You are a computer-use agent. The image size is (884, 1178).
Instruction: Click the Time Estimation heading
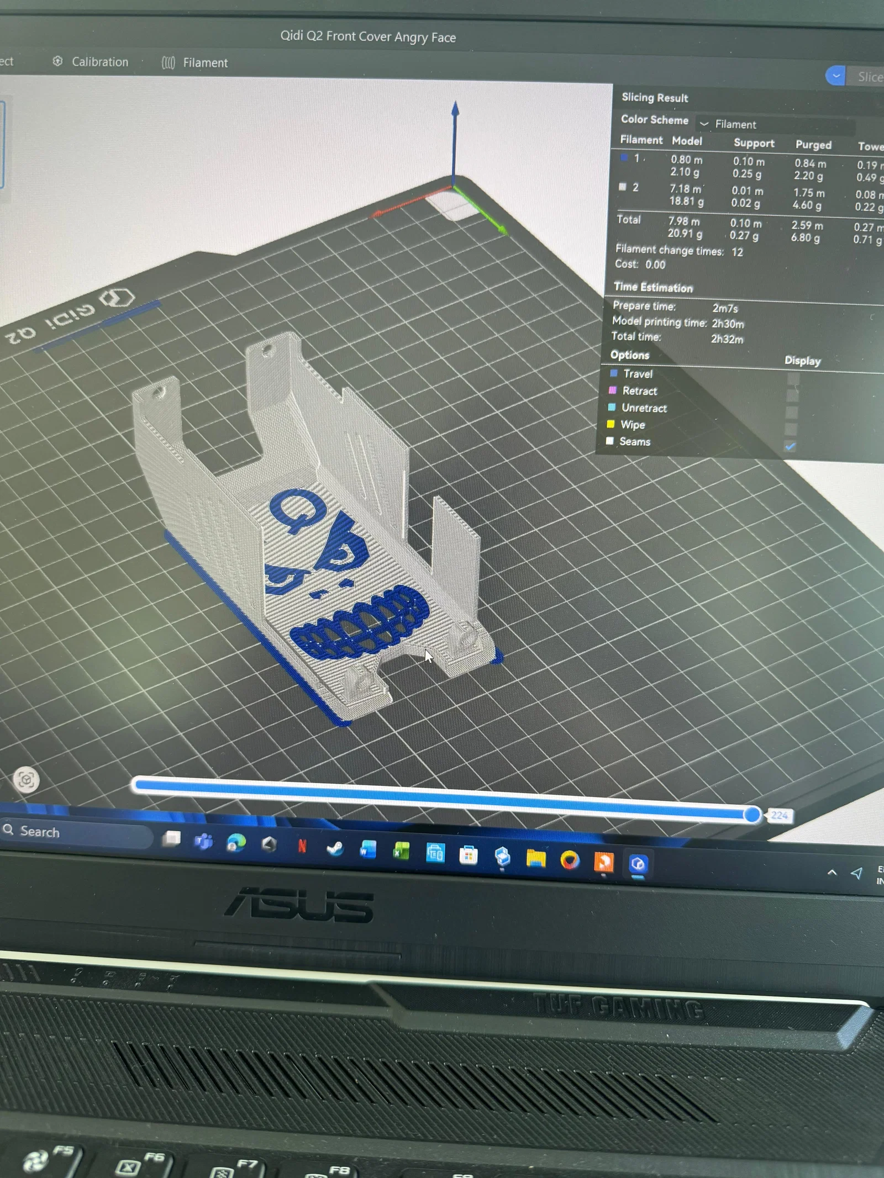653,287
